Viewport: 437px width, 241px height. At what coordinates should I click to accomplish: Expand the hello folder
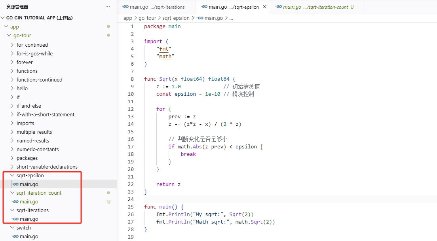(x=12, y=88)
